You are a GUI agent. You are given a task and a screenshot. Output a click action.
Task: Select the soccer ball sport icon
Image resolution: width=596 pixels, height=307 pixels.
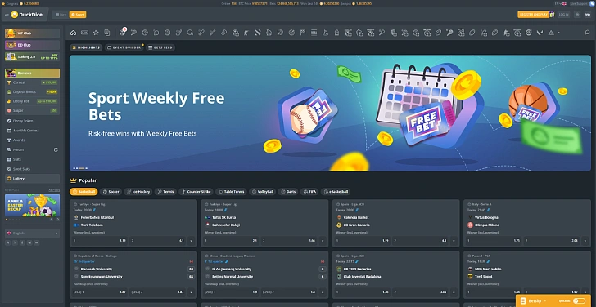coord(123,33)
